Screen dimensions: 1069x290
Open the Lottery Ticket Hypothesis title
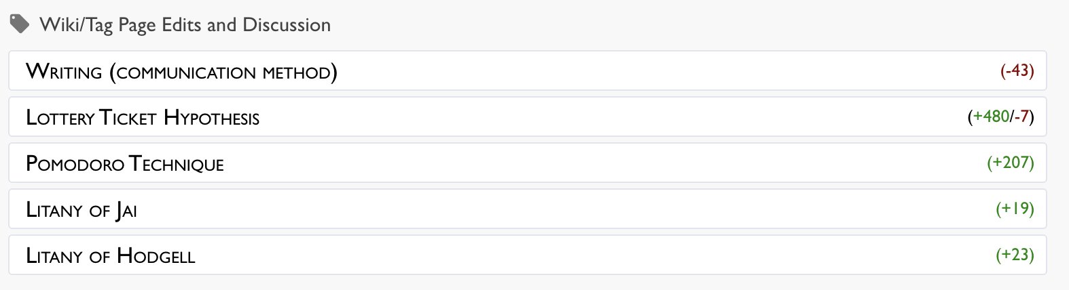[143, 117]
